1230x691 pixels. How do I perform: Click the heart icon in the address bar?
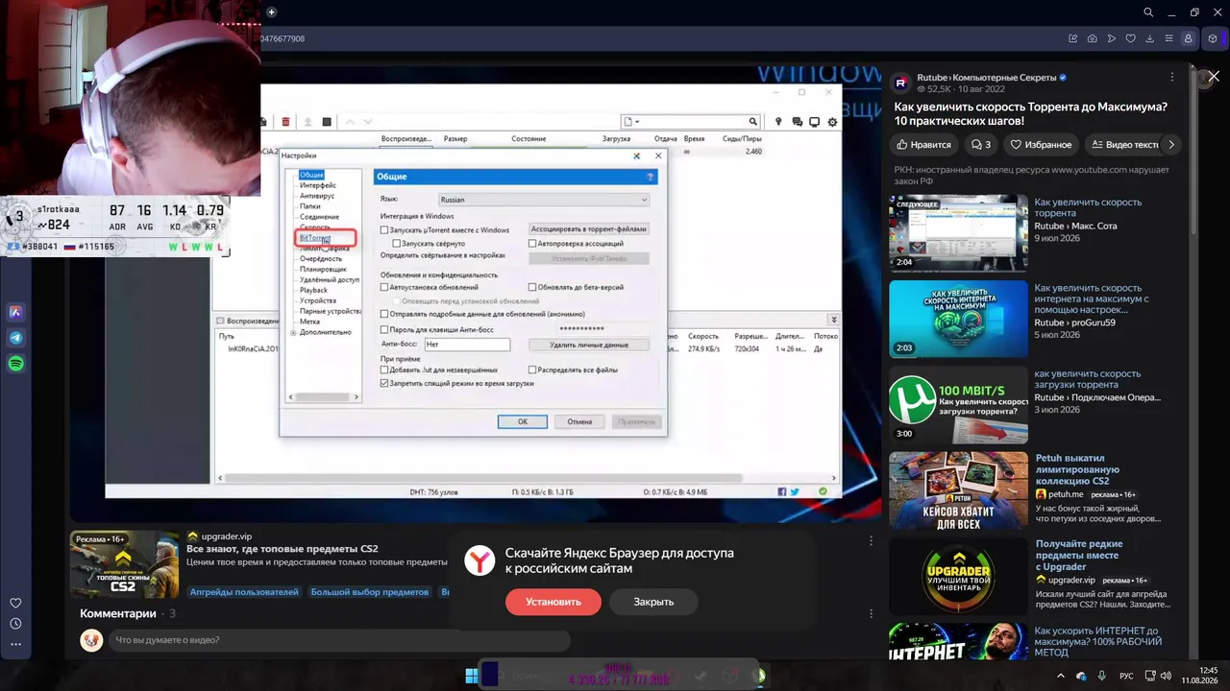click(x=1131, y=38)
